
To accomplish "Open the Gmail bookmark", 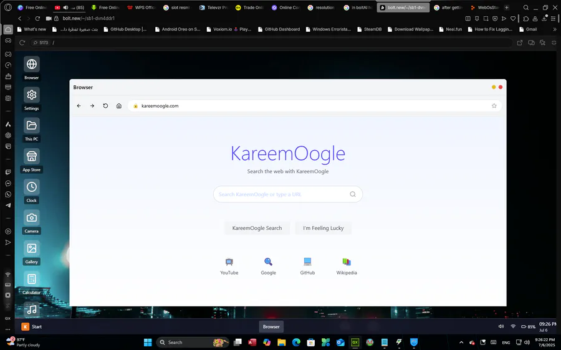I will click(528, 29).
